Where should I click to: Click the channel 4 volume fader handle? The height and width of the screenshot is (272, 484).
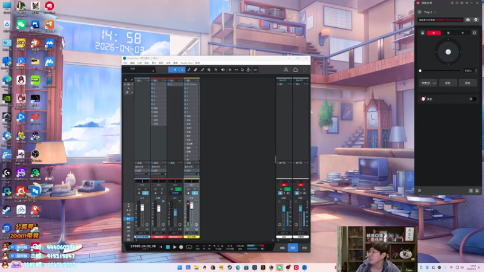click(191, 206)
